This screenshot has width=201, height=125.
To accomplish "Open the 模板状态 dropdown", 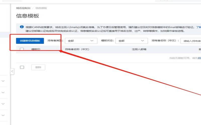I will coord(131,41).
